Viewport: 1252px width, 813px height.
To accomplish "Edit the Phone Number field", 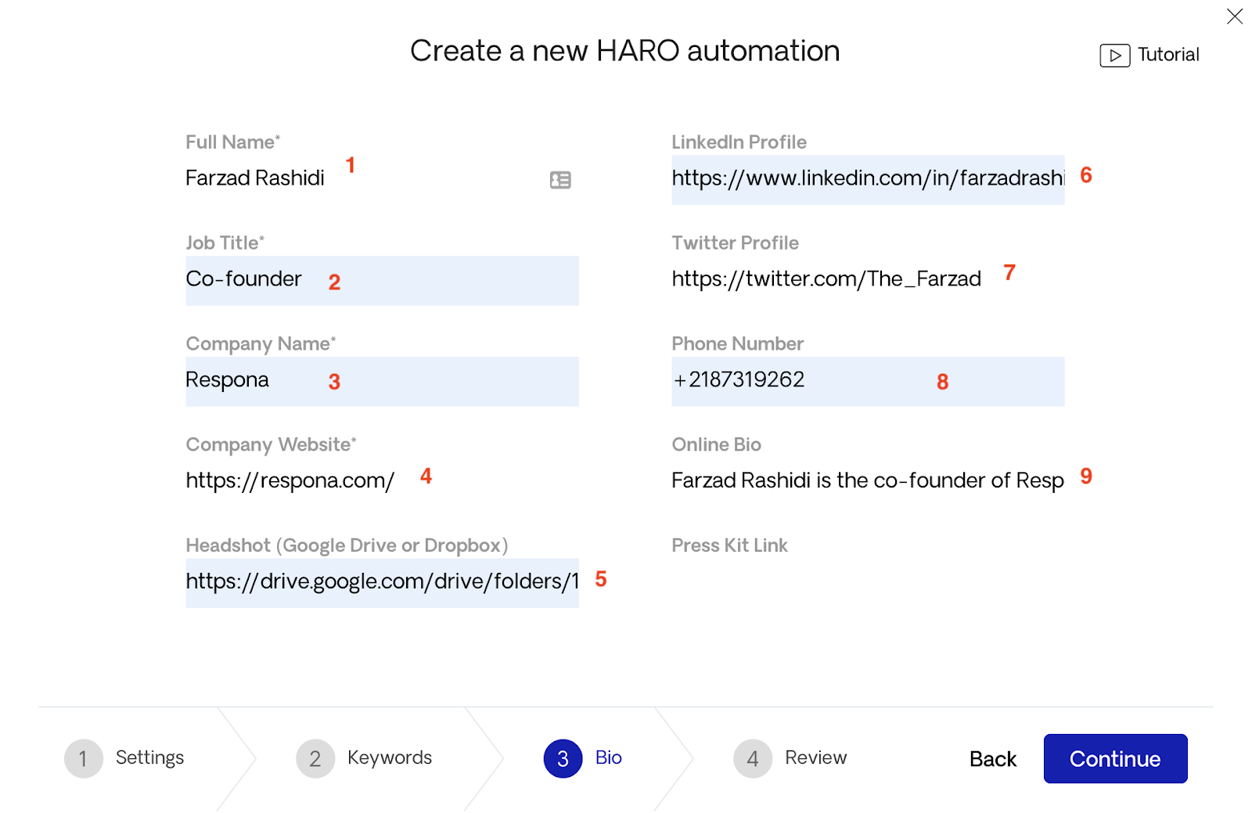I will click(868, 381).
